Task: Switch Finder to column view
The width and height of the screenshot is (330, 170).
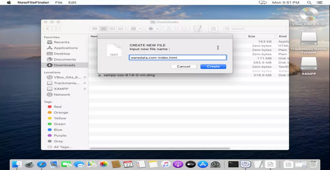Action: point(112,29)
